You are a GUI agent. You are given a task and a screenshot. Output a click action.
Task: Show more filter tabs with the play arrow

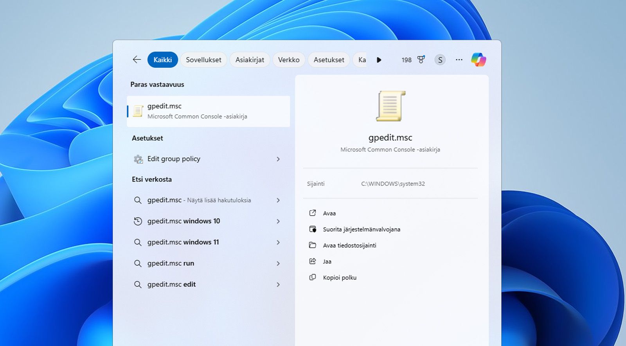pos(379,60)
